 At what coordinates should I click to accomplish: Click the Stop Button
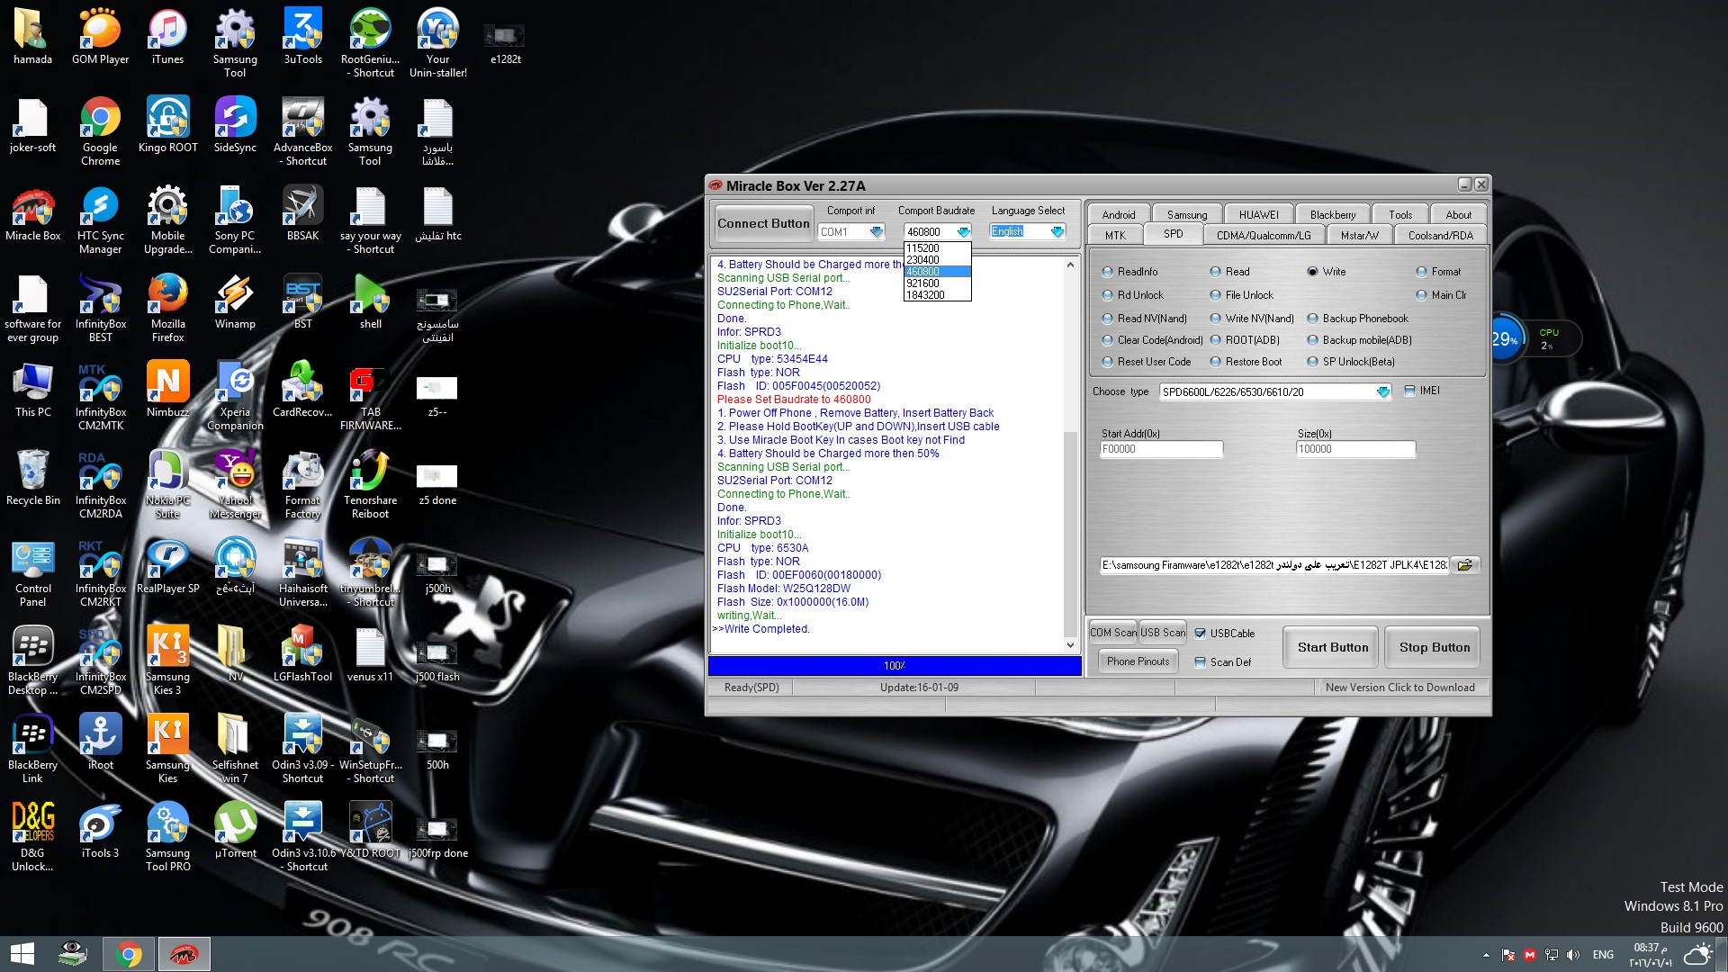coord(1435,647)
